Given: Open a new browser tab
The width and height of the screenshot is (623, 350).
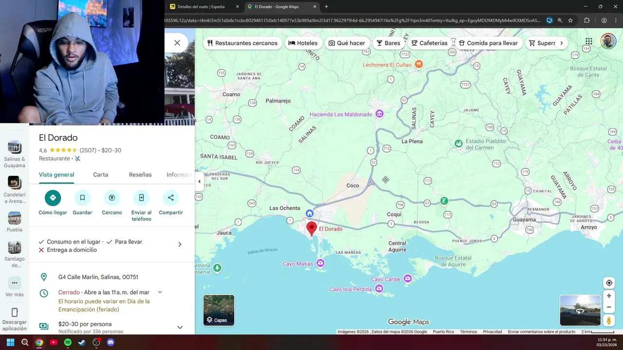Looking at the screenshot, I should coord(327,7).
